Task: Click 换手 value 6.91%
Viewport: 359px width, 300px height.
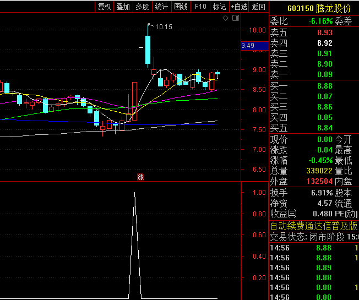Action: click(322, 193)
